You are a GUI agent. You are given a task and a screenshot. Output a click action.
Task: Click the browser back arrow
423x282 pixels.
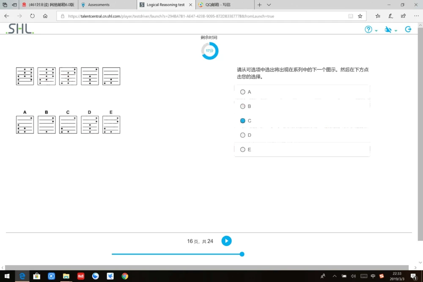6,16
